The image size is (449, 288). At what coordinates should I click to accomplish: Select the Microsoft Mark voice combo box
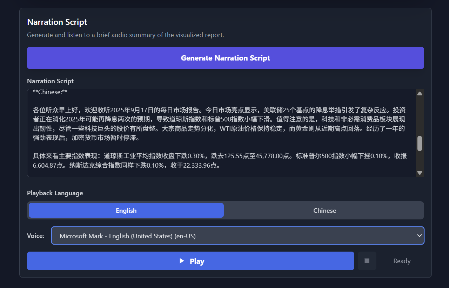pos(232,236)
